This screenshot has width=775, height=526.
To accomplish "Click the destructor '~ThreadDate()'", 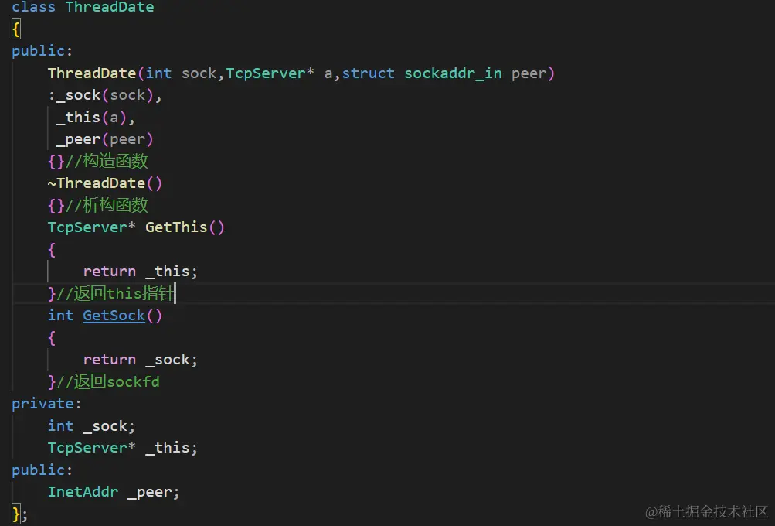I will [105, 183].
